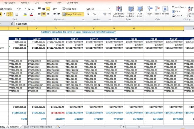Open the Clear menu
Viewport: 194px width, 129px height.
point(177,16)
